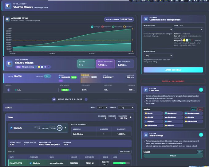Click the Difficulty column header in blocks
209x167 pixels.
coord(89,157)
